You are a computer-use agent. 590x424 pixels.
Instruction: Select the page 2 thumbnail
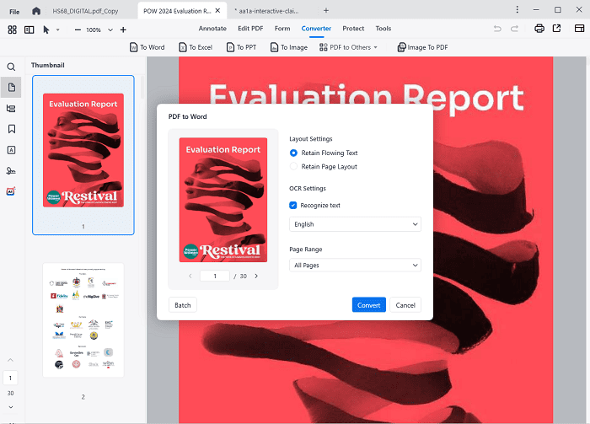pos(83,319)
